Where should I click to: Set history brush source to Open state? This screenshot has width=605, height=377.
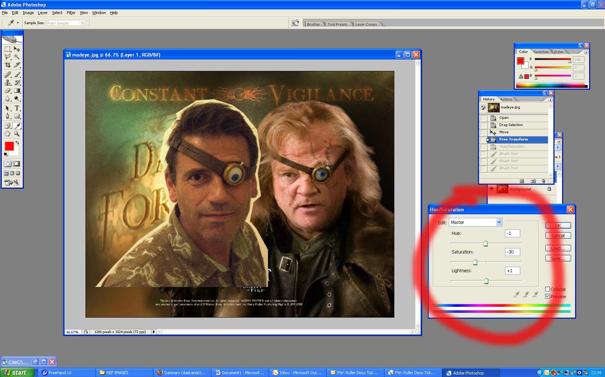pyautogui.click(x=483, y=118)
